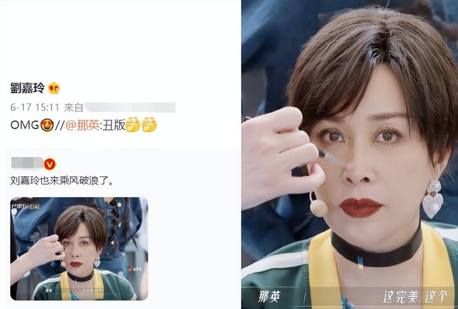
Task: Click the 丑版 quoted text
Action: [113, 125]
